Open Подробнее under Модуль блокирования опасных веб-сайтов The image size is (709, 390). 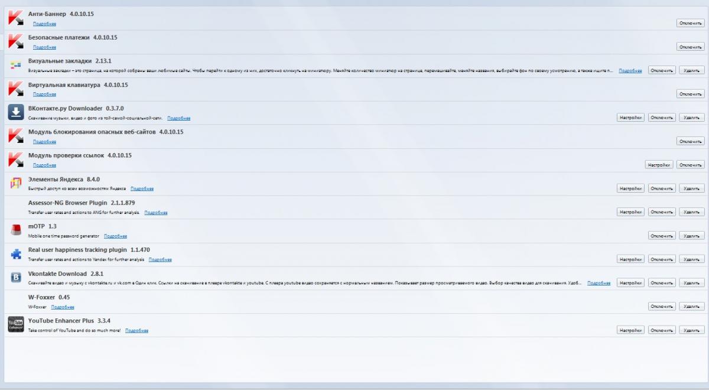click(44, 142)
